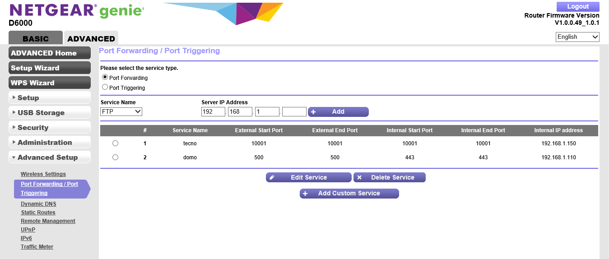Select the Port Forwarding radio button
Viewport: 609px width, 259px height.
click(105, 77)
